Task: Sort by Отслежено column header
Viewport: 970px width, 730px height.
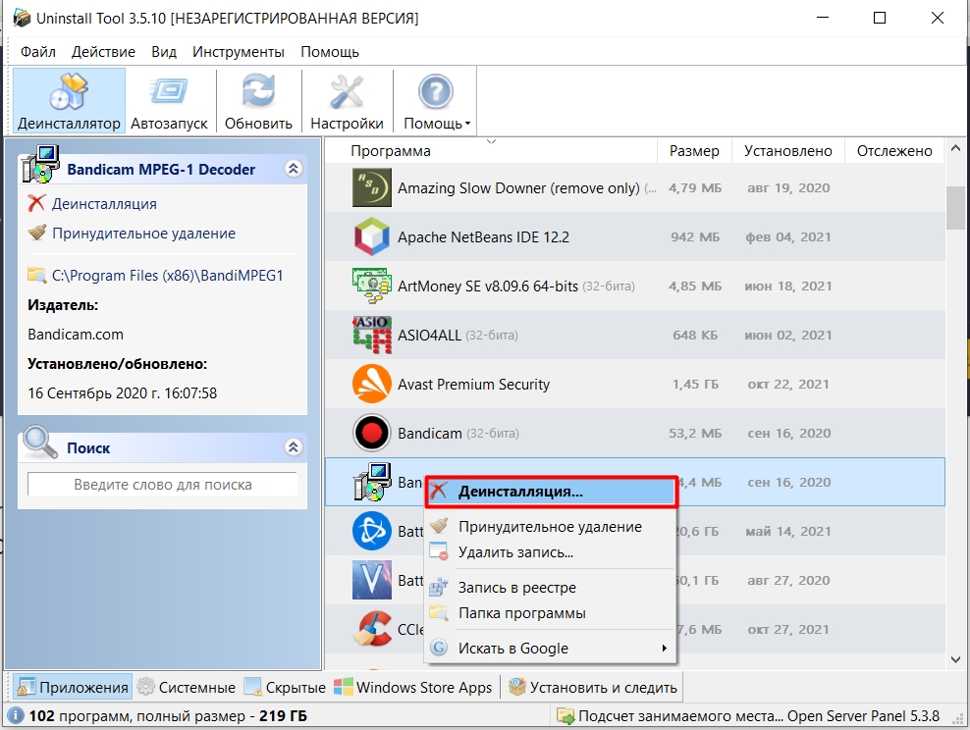Action: point(894,151)
